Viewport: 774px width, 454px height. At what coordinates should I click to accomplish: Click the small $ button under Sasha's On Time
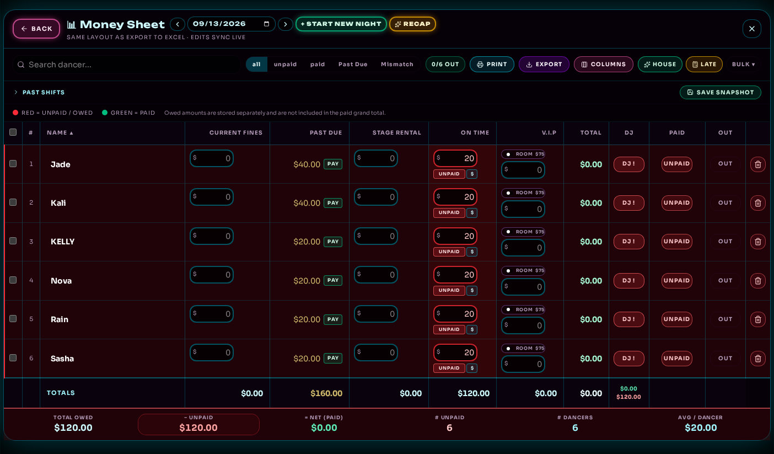click(x=472, y=368)
